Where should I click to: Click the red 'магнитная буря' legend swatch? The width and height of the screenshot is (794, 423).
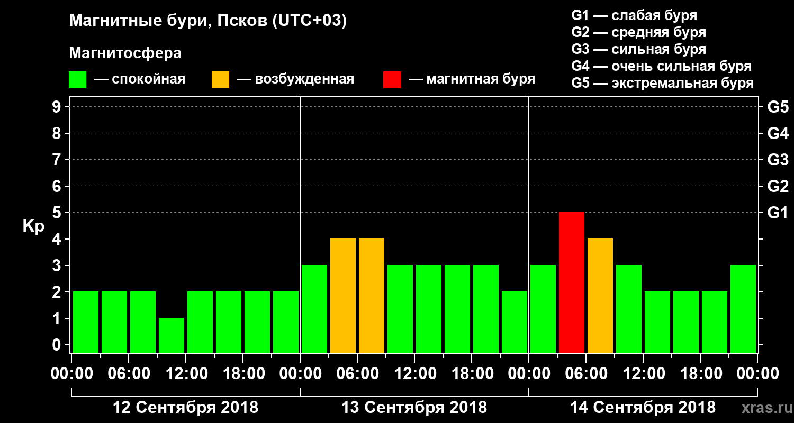click(x=392, y=80)
